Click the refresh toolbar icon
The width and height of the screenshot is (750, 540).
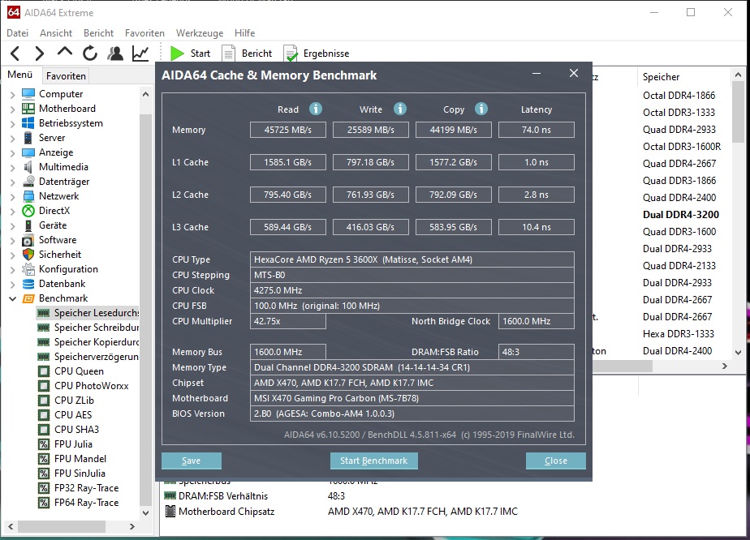pos(90,53)
